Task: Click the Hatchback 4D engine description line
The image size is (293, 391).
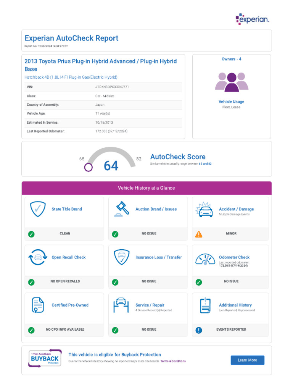Action: click(71, 77)
